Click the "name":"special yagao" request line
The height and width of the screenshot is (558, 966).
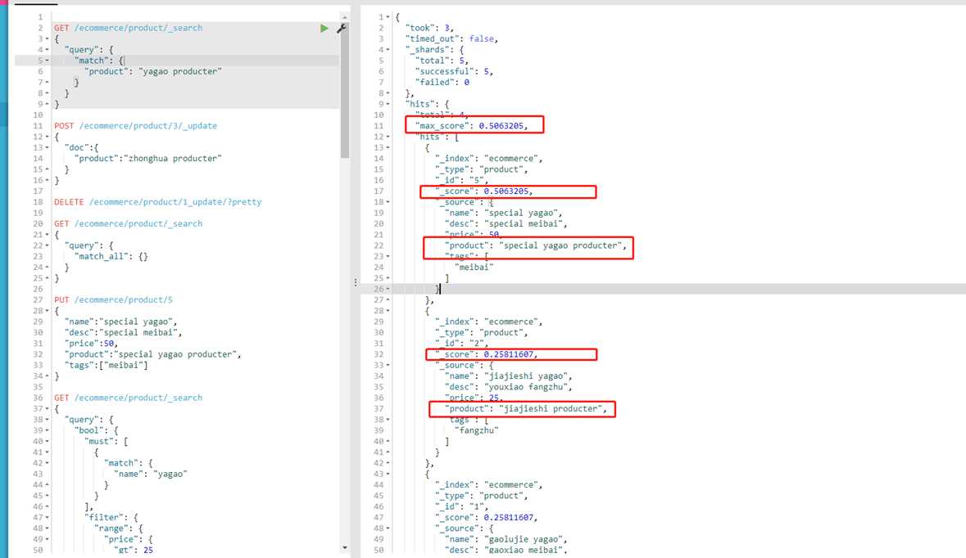coord(120,322)
